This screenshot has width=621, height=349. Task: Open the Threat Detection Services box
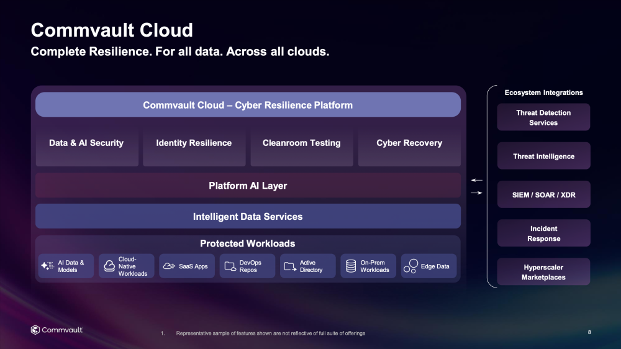coord(543,117)
